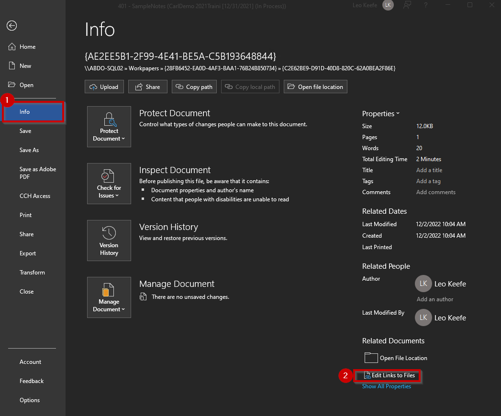Viewport: 501px width, 416px height.
Task: Click the Open folder icon
Action: pos(12,85)
